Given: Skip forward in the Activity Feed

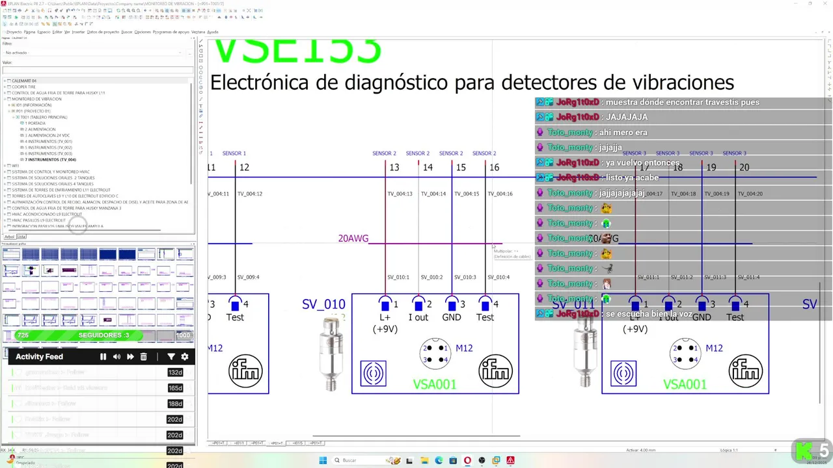Looking at the screenshot, I should (130, 357).
